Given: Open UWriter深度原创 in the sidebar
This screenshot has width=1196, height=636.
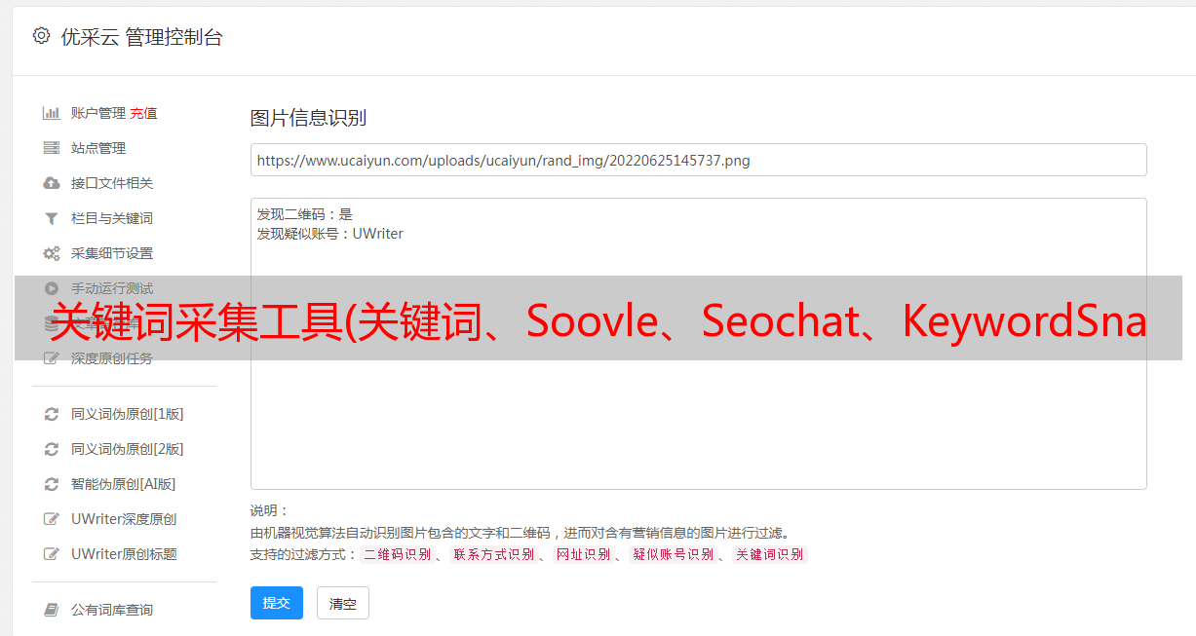Looking at the screenshot, I should click(124, 519).
